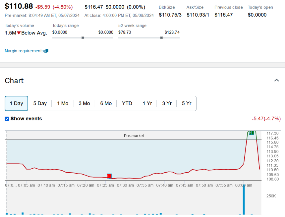Screen dimensions: 285x217
Task: Click the Today's range slider marker
Action: pos(83,38)
